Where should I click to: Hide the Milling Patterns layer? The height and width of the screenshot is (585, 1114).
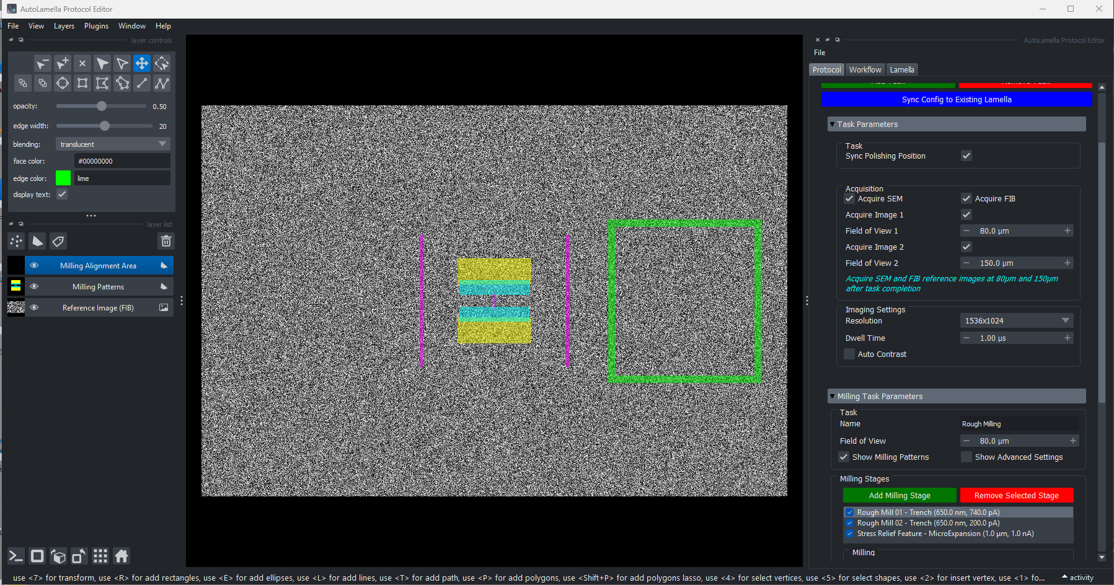[x=34, y=286]
